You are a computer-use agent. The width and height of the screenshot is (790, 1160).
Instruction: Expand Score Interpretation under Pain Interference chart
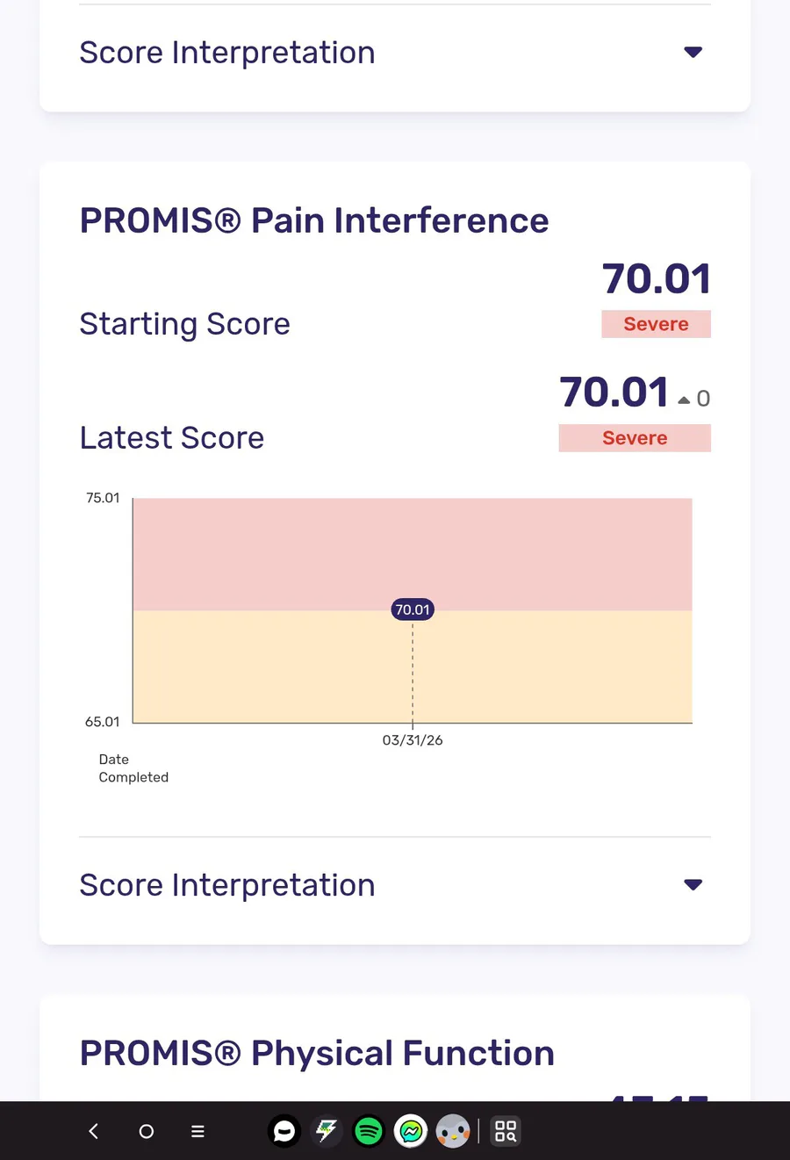coord(693,885)
